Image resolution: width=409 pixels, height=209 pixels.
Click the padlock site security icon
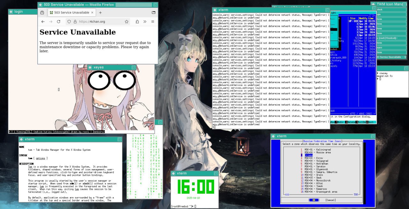75,22
